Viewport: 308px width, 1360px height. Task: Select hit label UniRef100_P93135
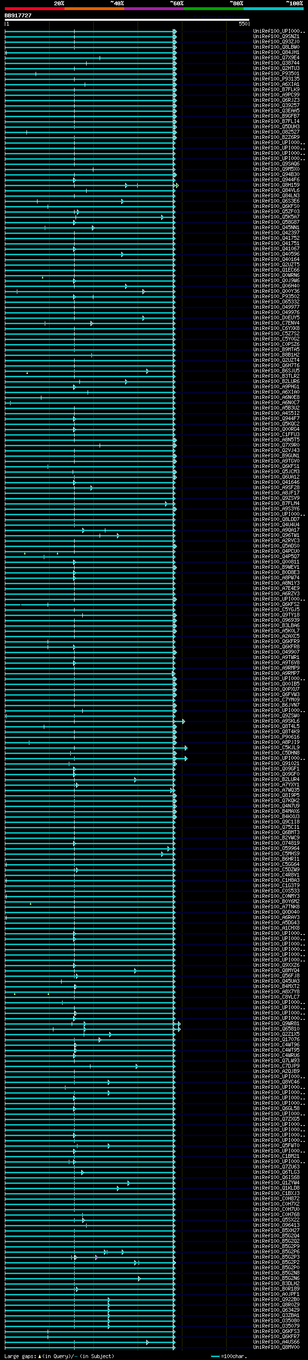(x=276, y=79)
